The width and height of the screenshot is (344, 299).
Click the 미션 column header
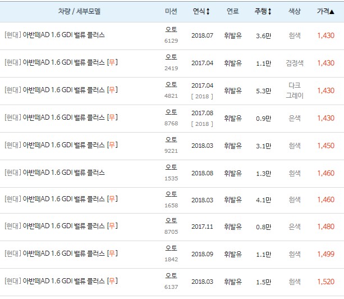tap(171, 11)
